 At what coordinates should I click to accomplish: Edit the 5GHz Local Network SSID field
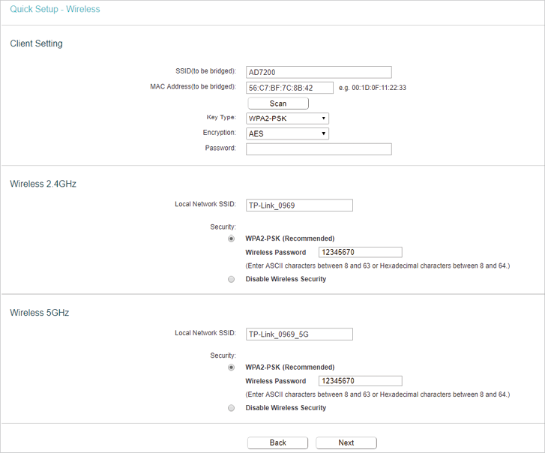299,334
